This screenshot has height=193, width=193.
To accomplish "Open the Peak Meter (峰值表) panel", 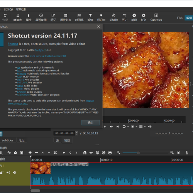I will pos(18,17).
